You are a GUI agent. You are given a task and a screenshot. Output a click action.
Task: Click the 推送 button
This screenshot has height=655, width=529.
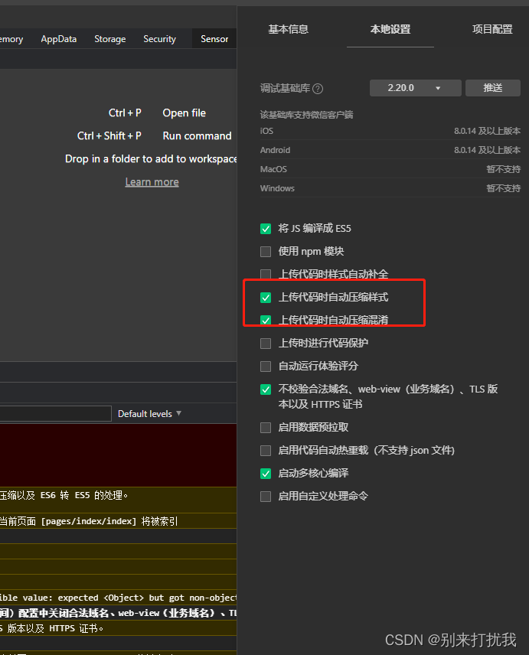point(493,88)
